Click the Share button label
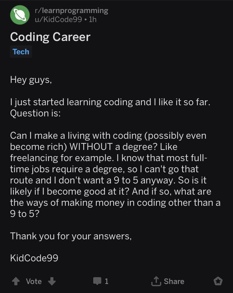 pos(174,281)
